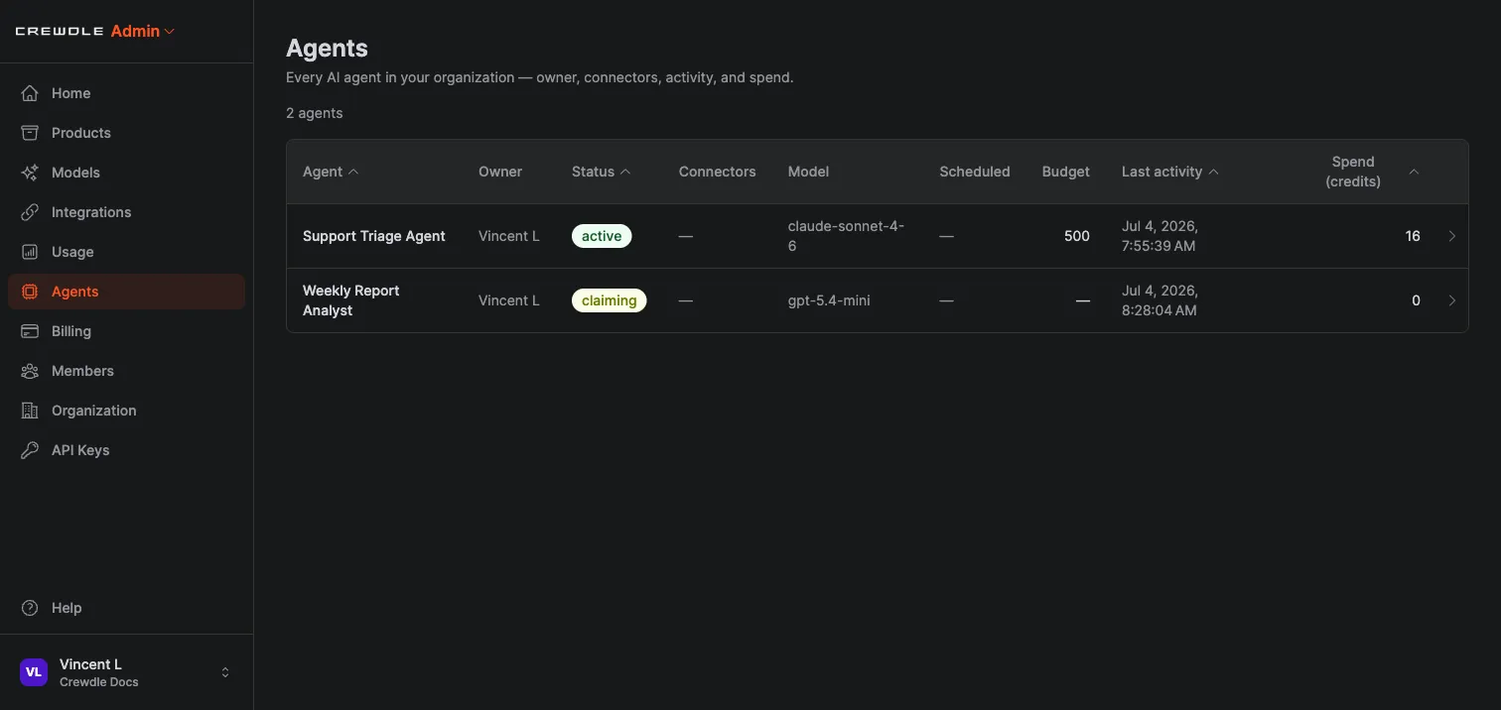The image size is (1501, 710).
Task: Open Support Triage Agent row chevron
Action: click(1451, 236)
